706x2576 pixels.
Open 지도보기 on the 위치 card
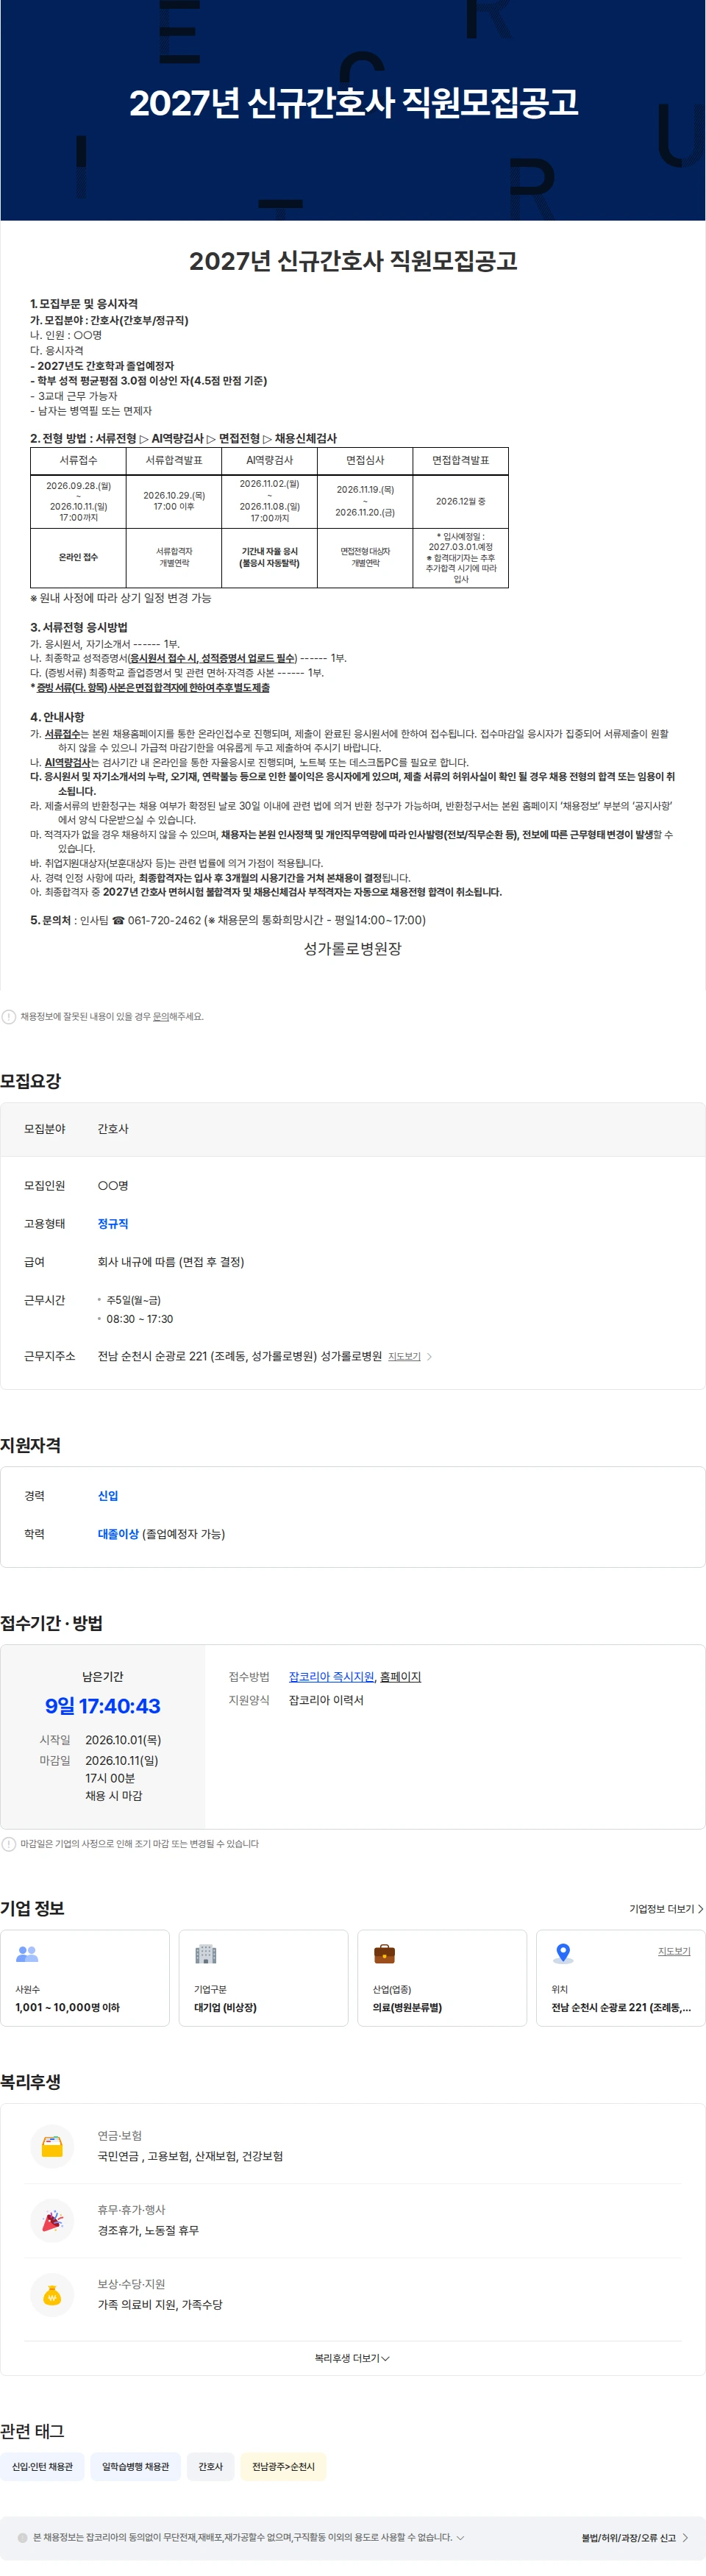coord(674,1950)
